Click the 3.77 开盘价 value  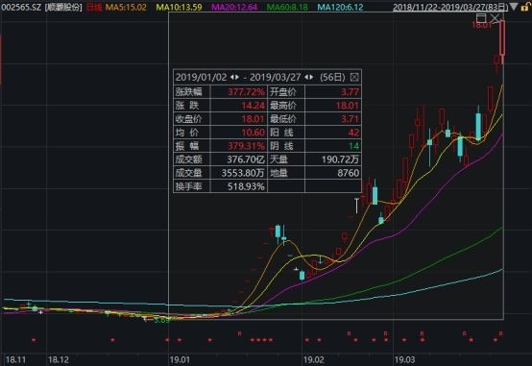coord(351,92)
